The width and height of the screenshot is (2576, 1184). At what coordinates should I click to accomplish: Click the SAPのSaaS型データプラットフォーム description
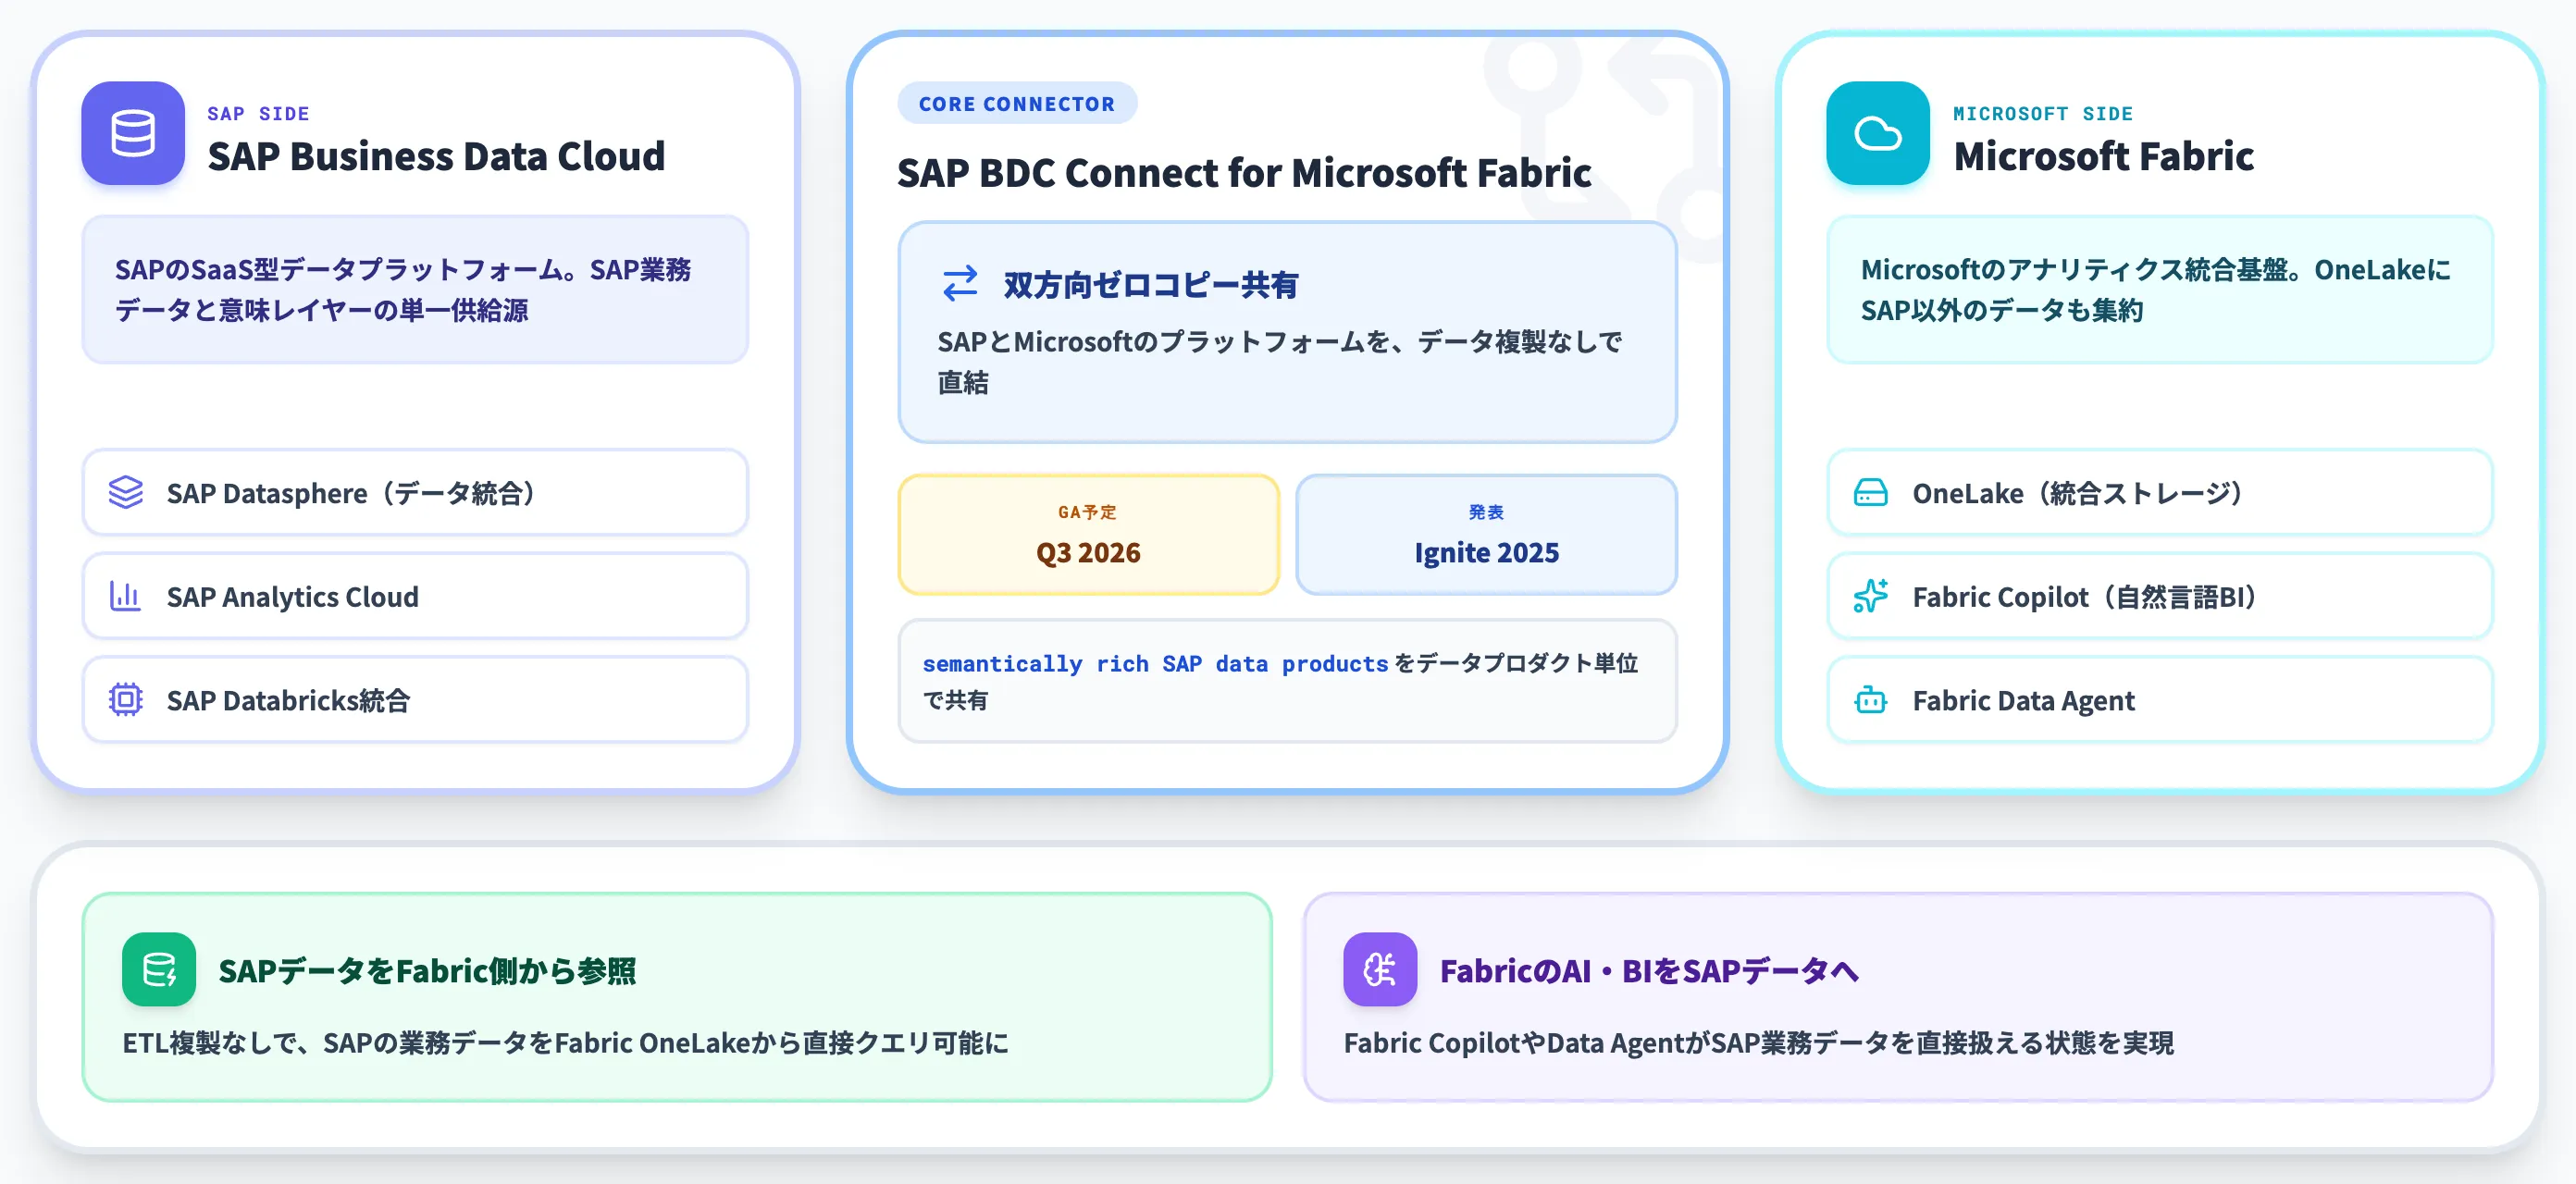(403, 289)
